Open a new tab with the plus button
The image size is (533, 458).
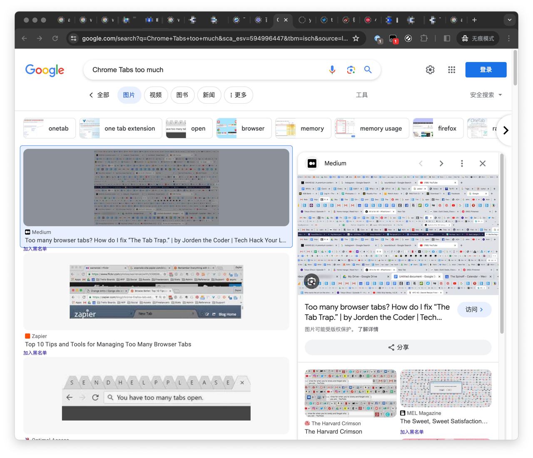point(474,20)
